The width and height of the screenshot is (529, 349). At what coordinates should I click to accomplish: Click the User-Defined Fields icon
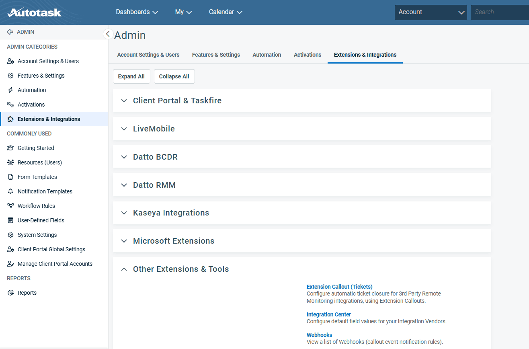(x=10, y=220)
